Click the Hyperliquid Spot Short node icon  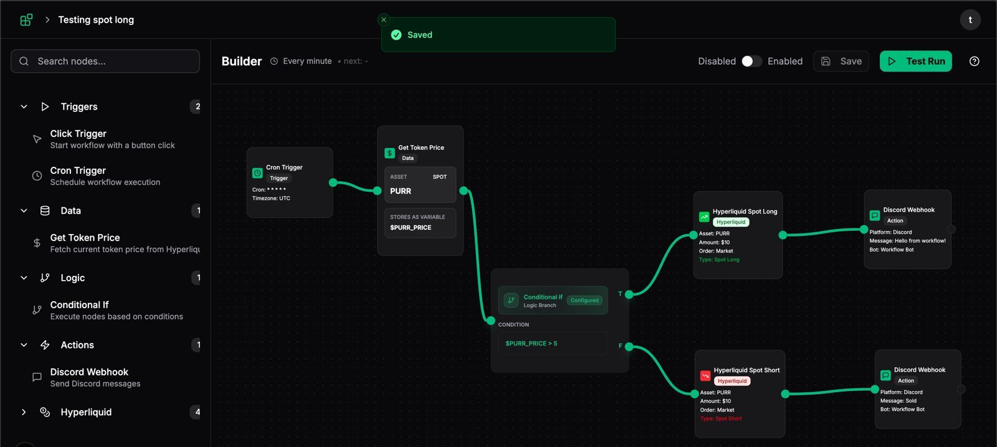tap(705, 375)
